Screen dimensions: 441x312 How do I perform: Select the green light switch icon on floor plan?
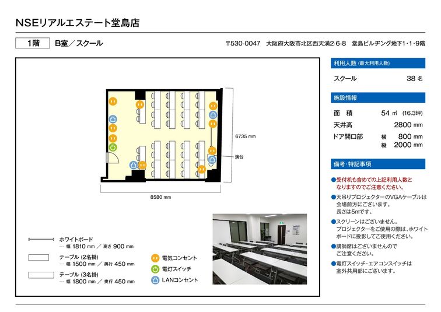click(x=113, y=148)
